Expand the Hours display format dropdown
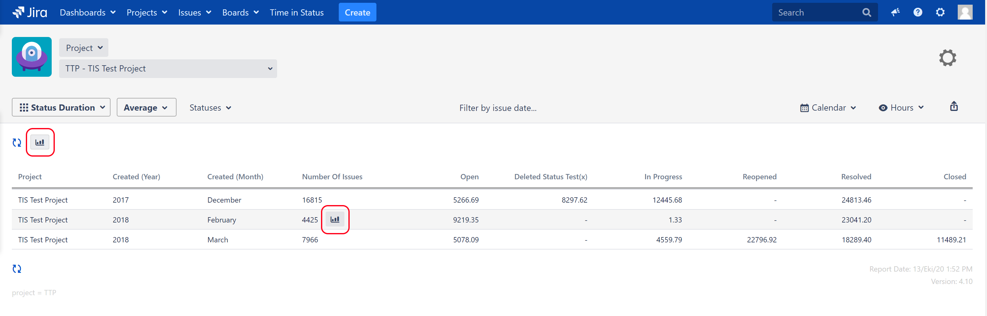The height and width of the screenshot is (316, 987). coord(901,108)
